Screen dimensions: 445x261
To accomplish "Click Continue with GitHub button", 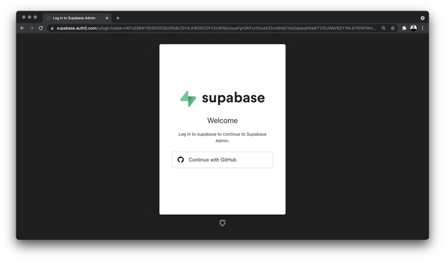I will click(x=222, y=160).
